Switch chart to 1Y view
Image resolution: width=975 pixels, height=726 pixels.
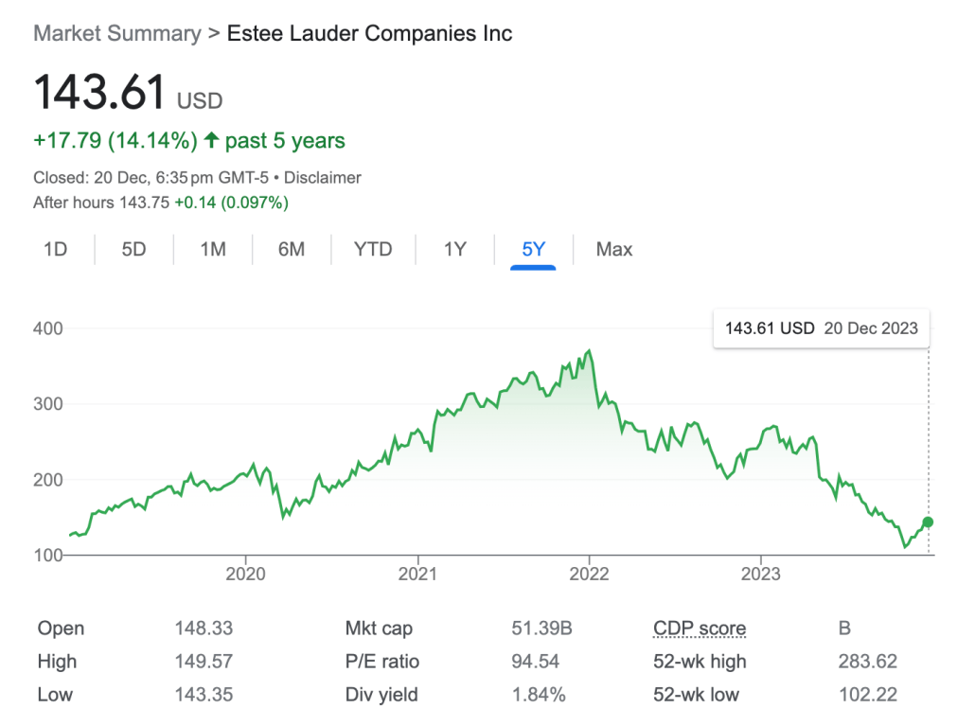(454, 249)
